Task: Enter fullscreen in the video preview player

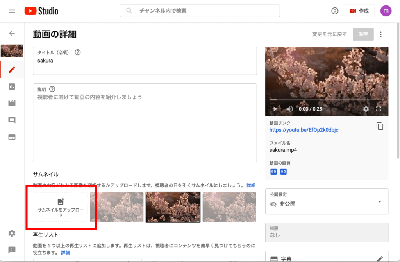Action: pyautogui.click(x=378, y=109)
